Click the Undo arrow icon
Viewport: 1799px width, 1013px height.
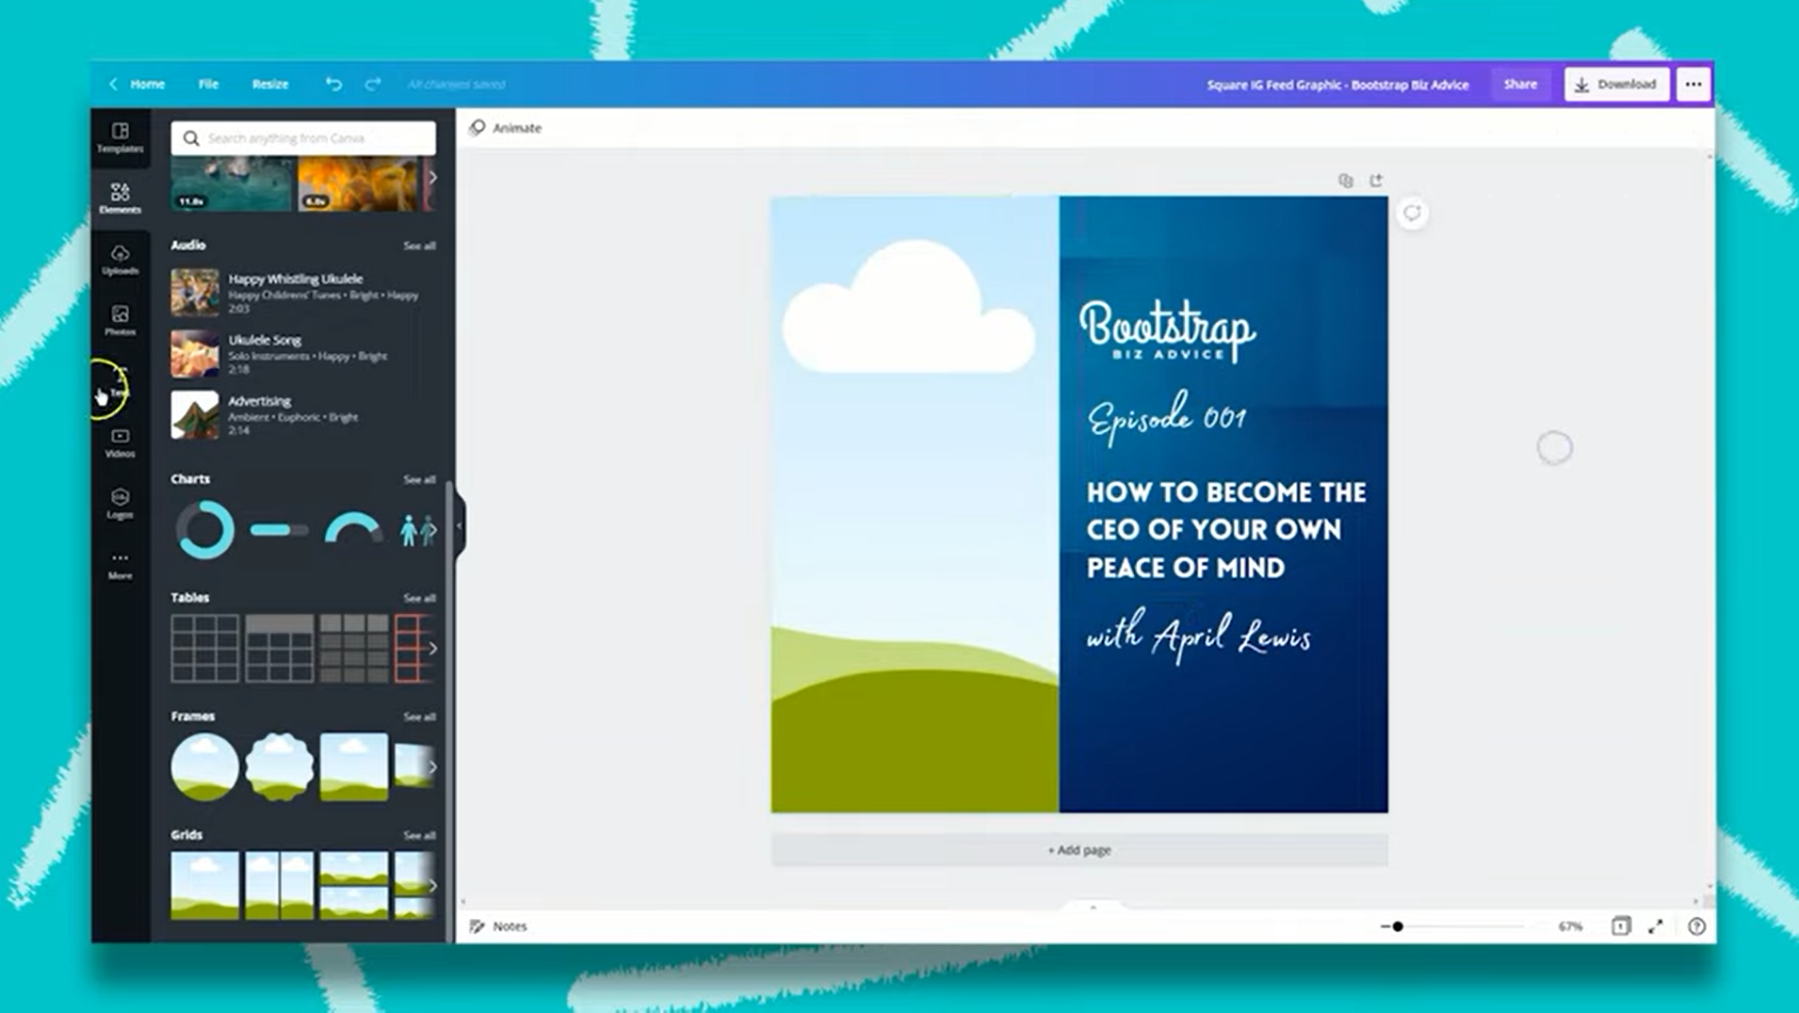click(x=333, y=84)
